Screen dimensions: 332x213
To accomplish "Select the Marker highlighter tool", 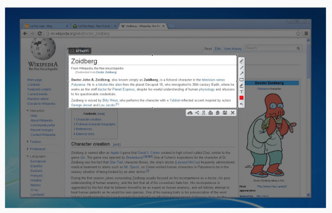I will pyautogui.click(x=242, y=86).
